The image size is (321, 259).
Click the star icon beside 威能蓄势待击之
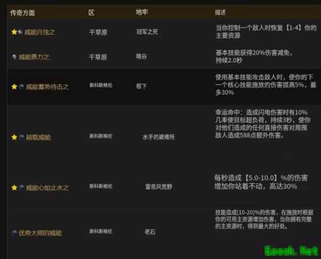(14, 86)
